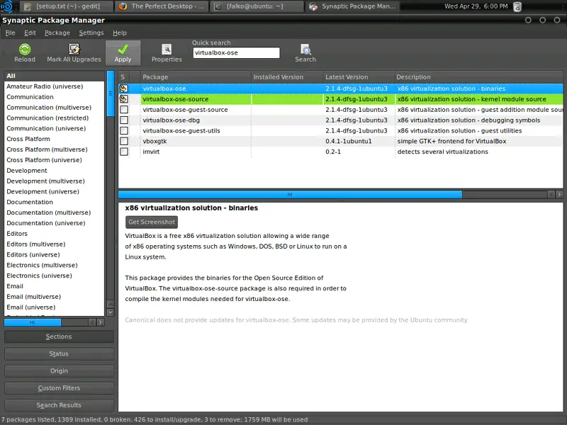This screenshot has width=567, height=425.
Task: Switch to Synaptic Package Manager taskbar entry
Action: pos(353,6)
